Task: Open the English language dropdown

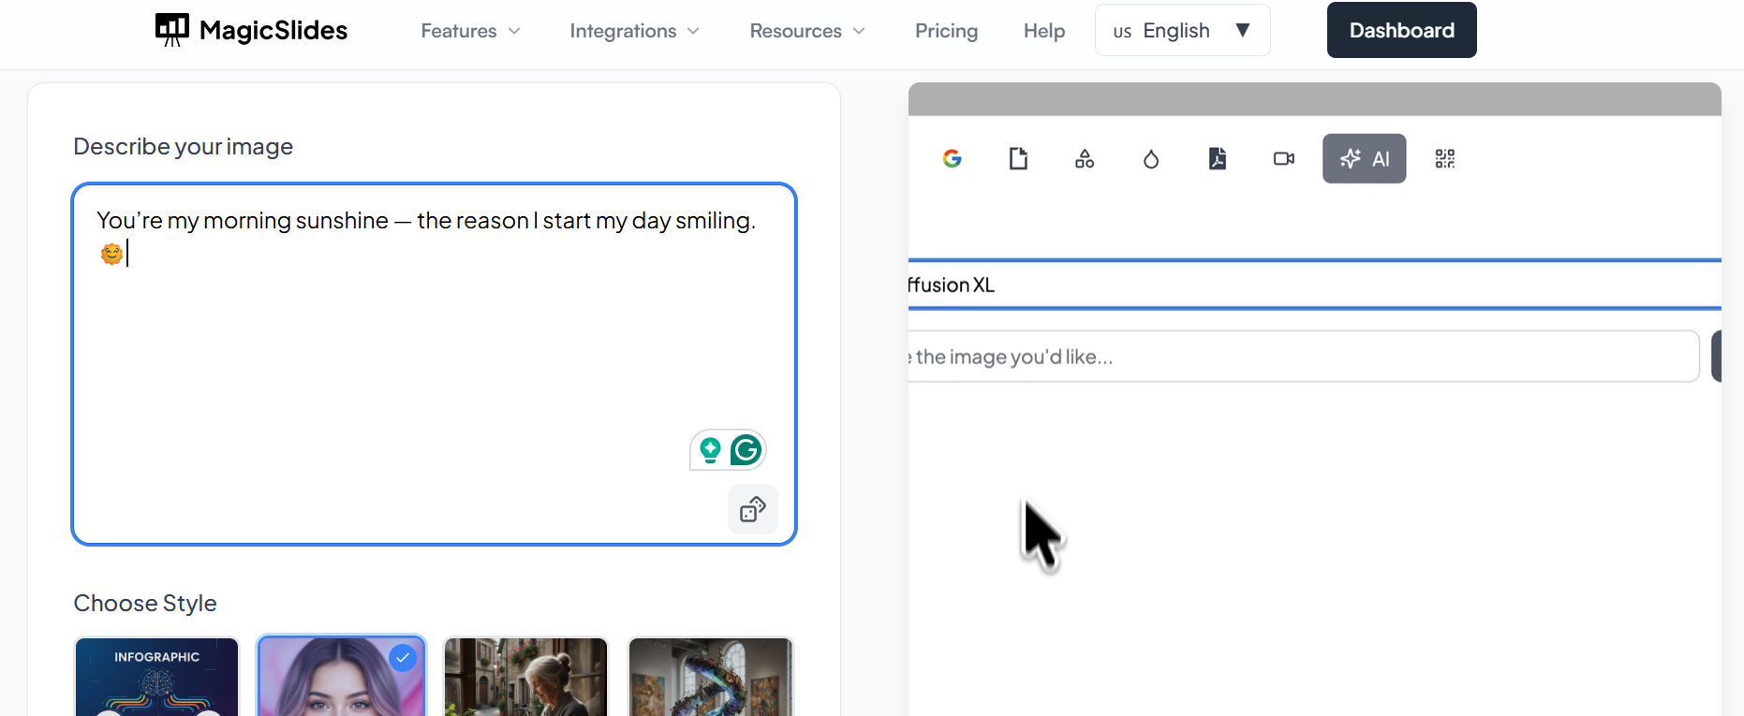Action: click(x=1182, y=31)
